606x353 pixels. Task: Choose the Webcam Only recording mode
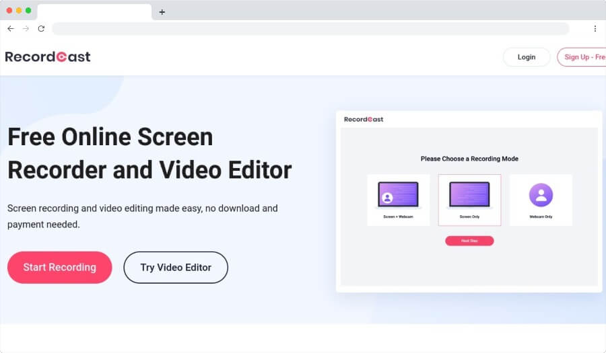click(541, 200)
